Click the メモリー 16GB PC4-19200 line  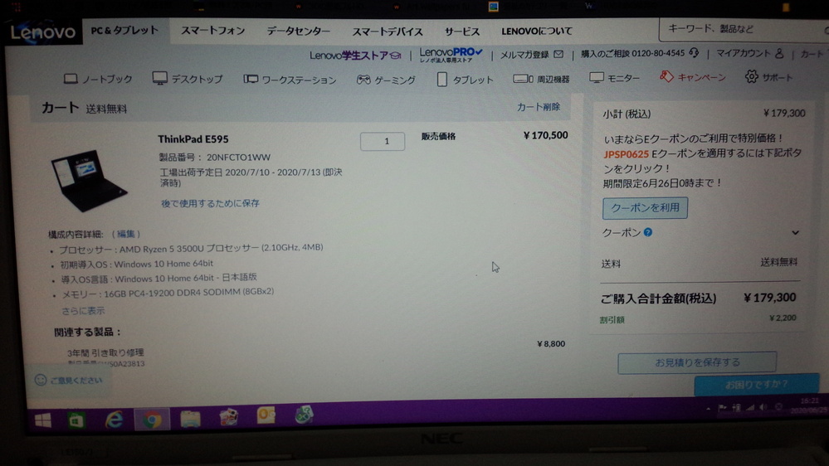click(x=168, y=294)
